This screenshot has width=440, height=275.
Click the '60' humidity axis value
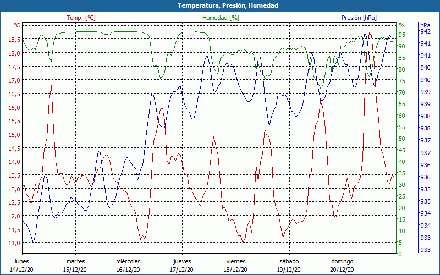click(x=402, y=116)
